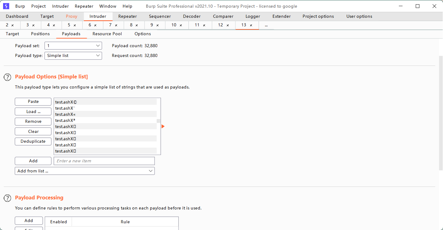Open help for Payload Processing section
Screen dimensions: 443x230
pos(7,198)
